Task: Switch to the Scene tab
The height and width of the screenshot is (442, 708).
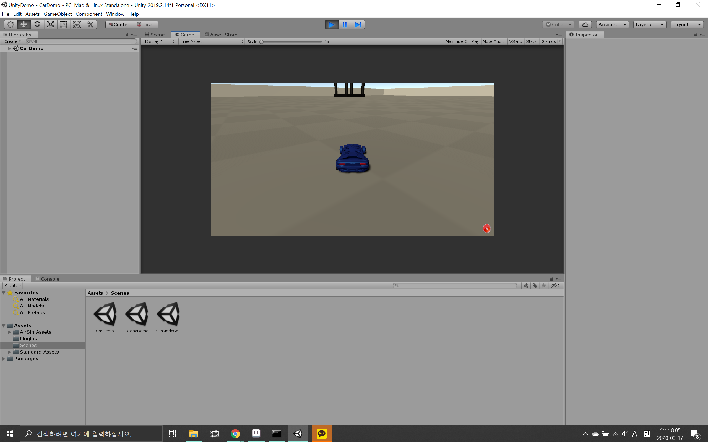Action: [155, 35]
